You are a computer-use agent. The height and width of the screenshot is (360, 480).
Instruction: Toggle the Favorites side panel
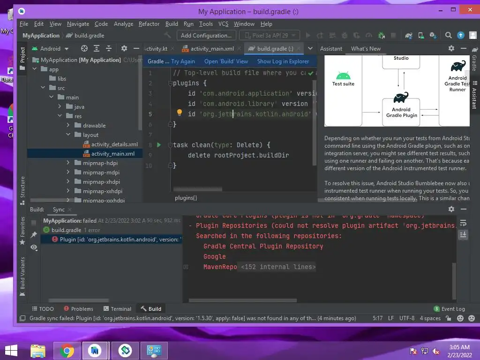point(22,231)
